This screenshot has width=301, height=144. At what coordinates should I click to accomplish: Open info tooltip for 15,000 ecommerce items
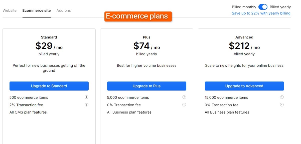click(282, 97)
